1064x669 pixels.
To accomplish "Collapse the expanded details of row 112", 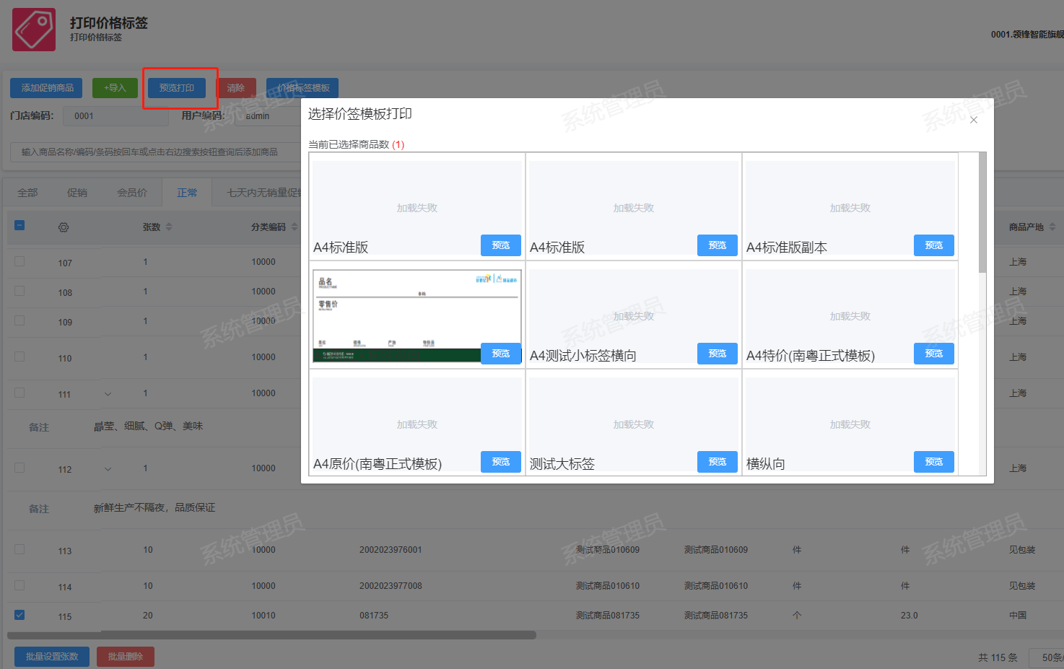I will click(x=108, y=469).
